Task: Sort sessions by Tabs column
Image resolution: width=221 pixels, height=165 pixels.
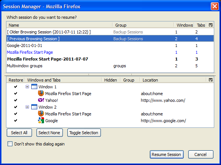Action: (201, 25)
